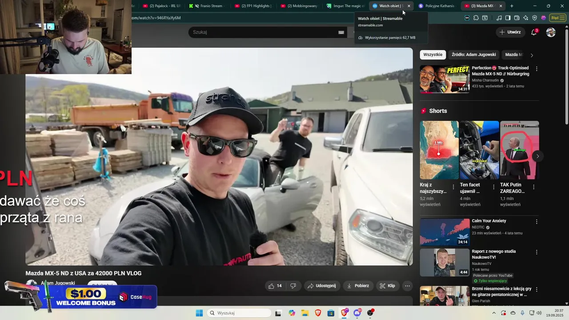The image size is (569, 320).
Task: Open the YouTube account avatar menu
Action: click(551, 32)
